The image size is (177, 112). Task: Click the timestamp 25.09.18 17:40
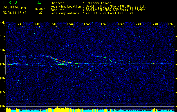[x=14, y=13]
